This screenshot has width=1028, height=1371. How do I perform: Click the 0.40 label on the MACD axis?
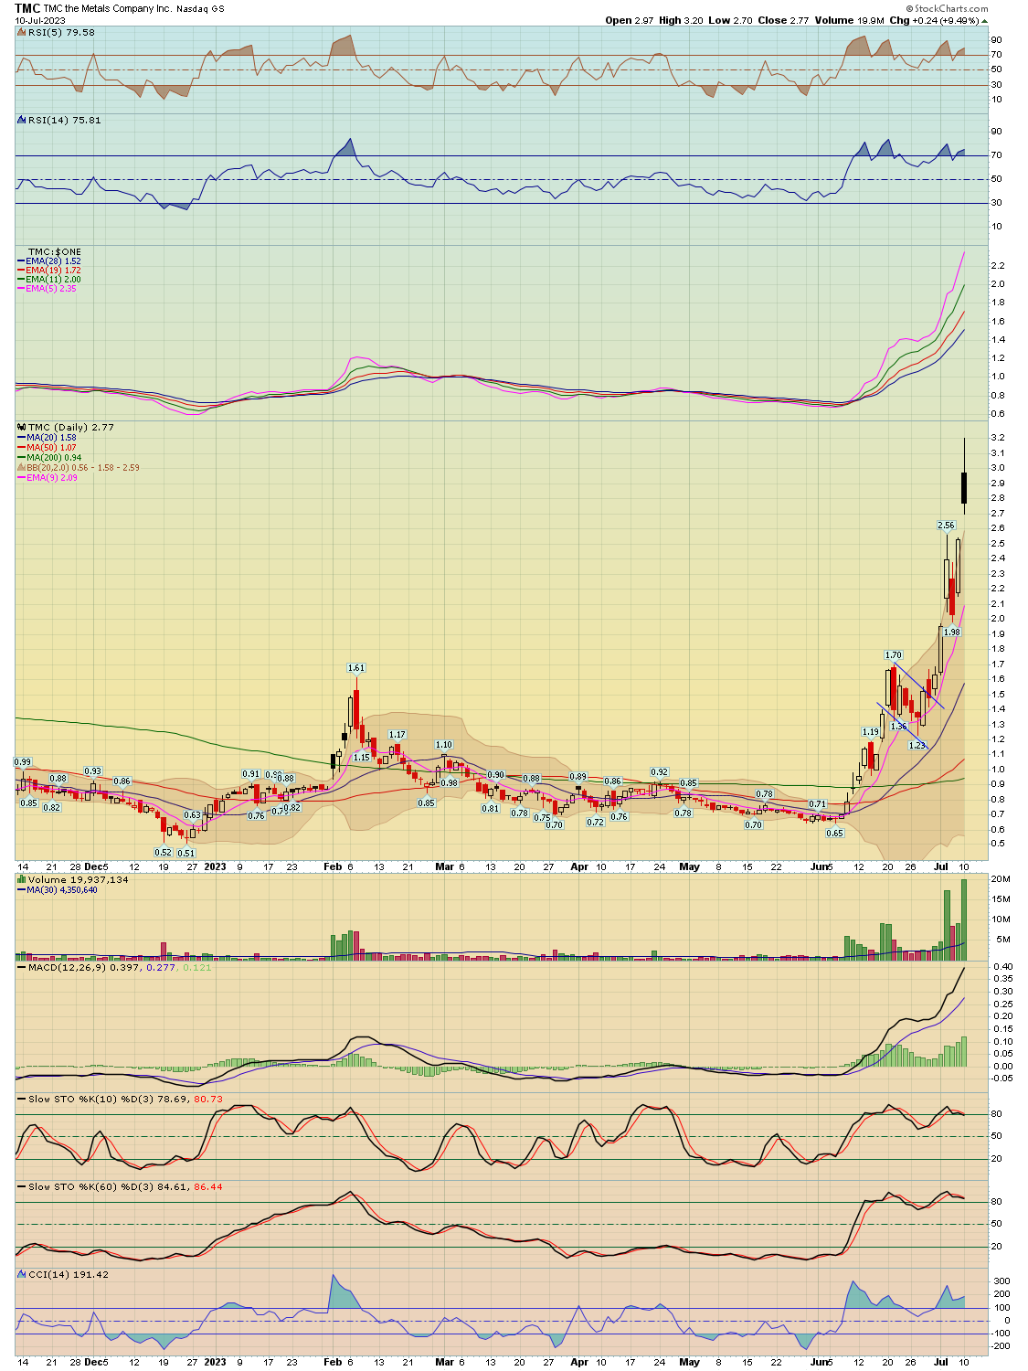click(x=1002, y=967)
